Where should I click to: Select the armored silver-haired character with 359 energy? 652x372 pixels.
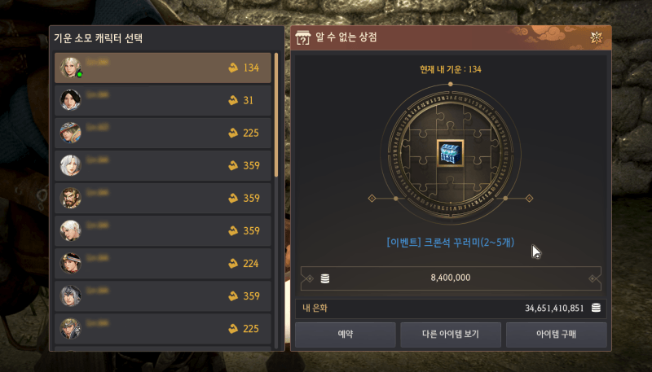(70, 296)
